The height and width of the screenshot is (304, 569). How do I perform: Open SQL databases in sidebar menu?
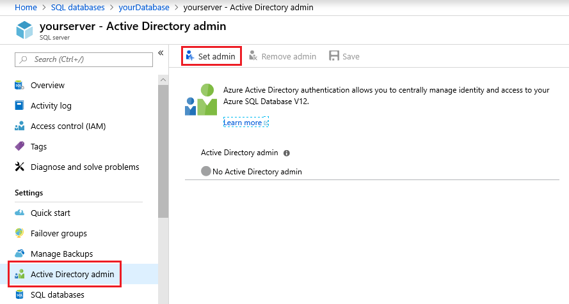point(58,294)
